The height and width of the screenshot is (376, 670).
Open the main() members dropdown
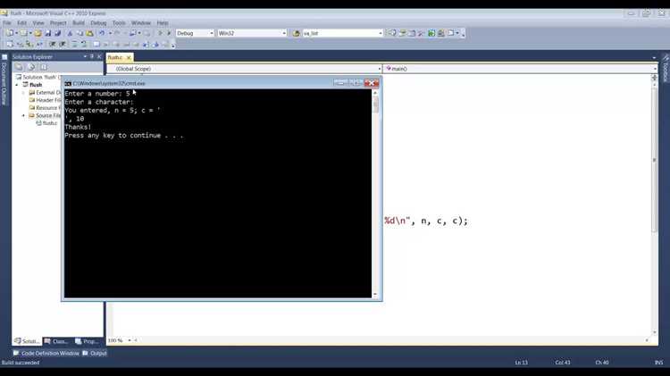[655, 69]
